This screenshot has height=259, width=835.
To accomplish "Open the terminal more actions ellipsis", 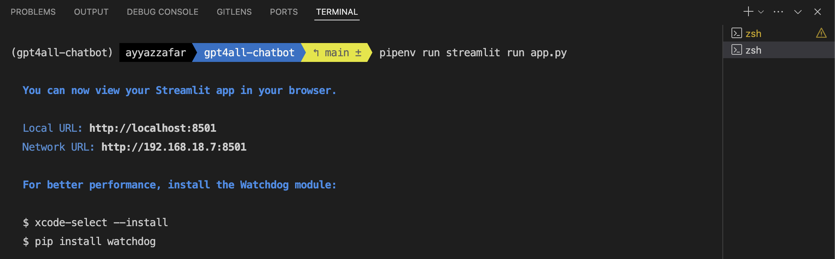I will point(778,12).
